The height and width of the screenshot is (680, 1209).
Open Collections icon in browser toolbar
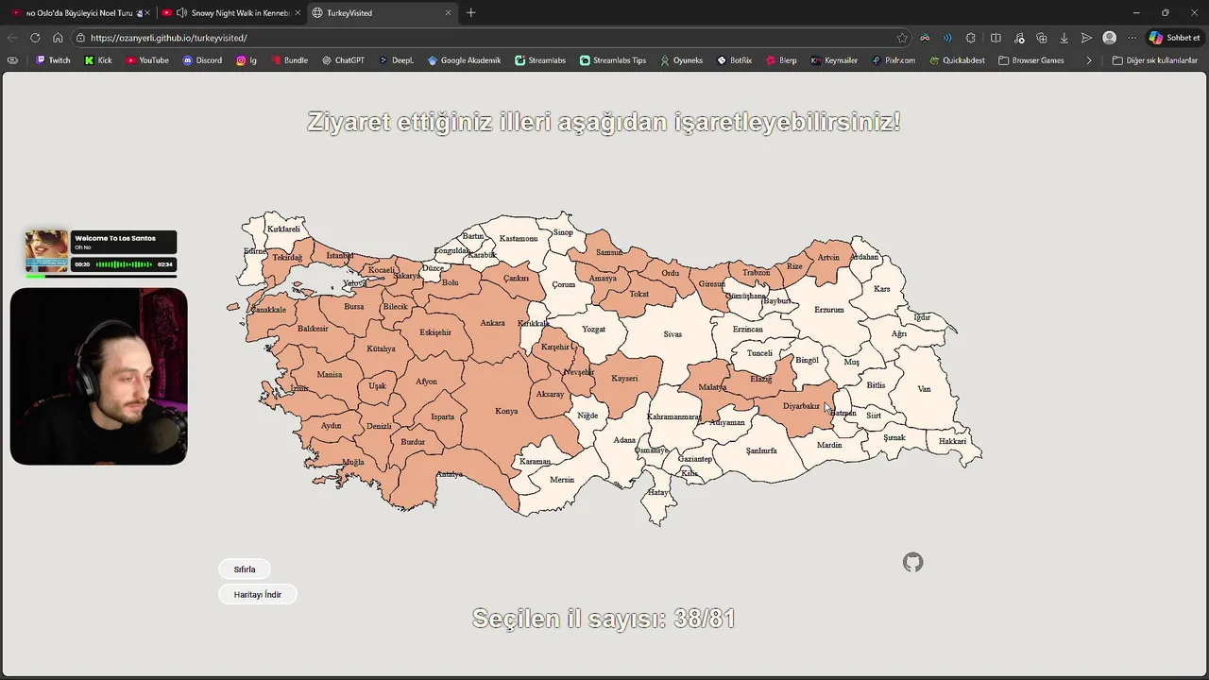click(1042, 38)
